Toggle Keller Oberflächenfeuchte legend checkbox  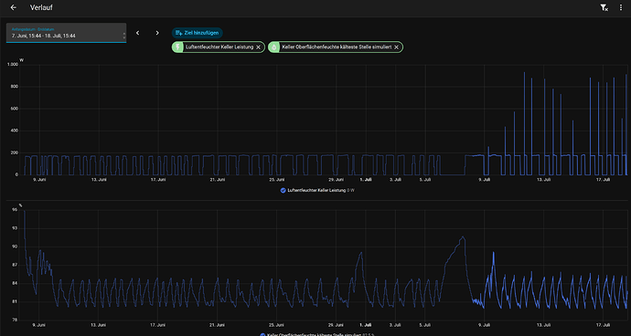pos(262,334)
